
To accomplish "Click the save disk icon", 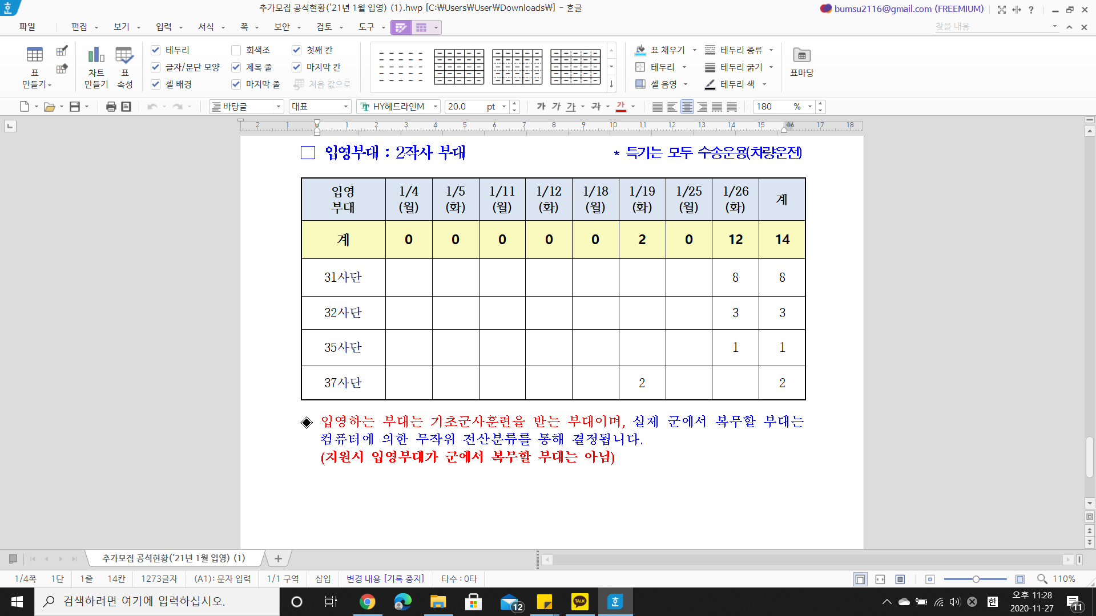I will (x=75, y=107).
